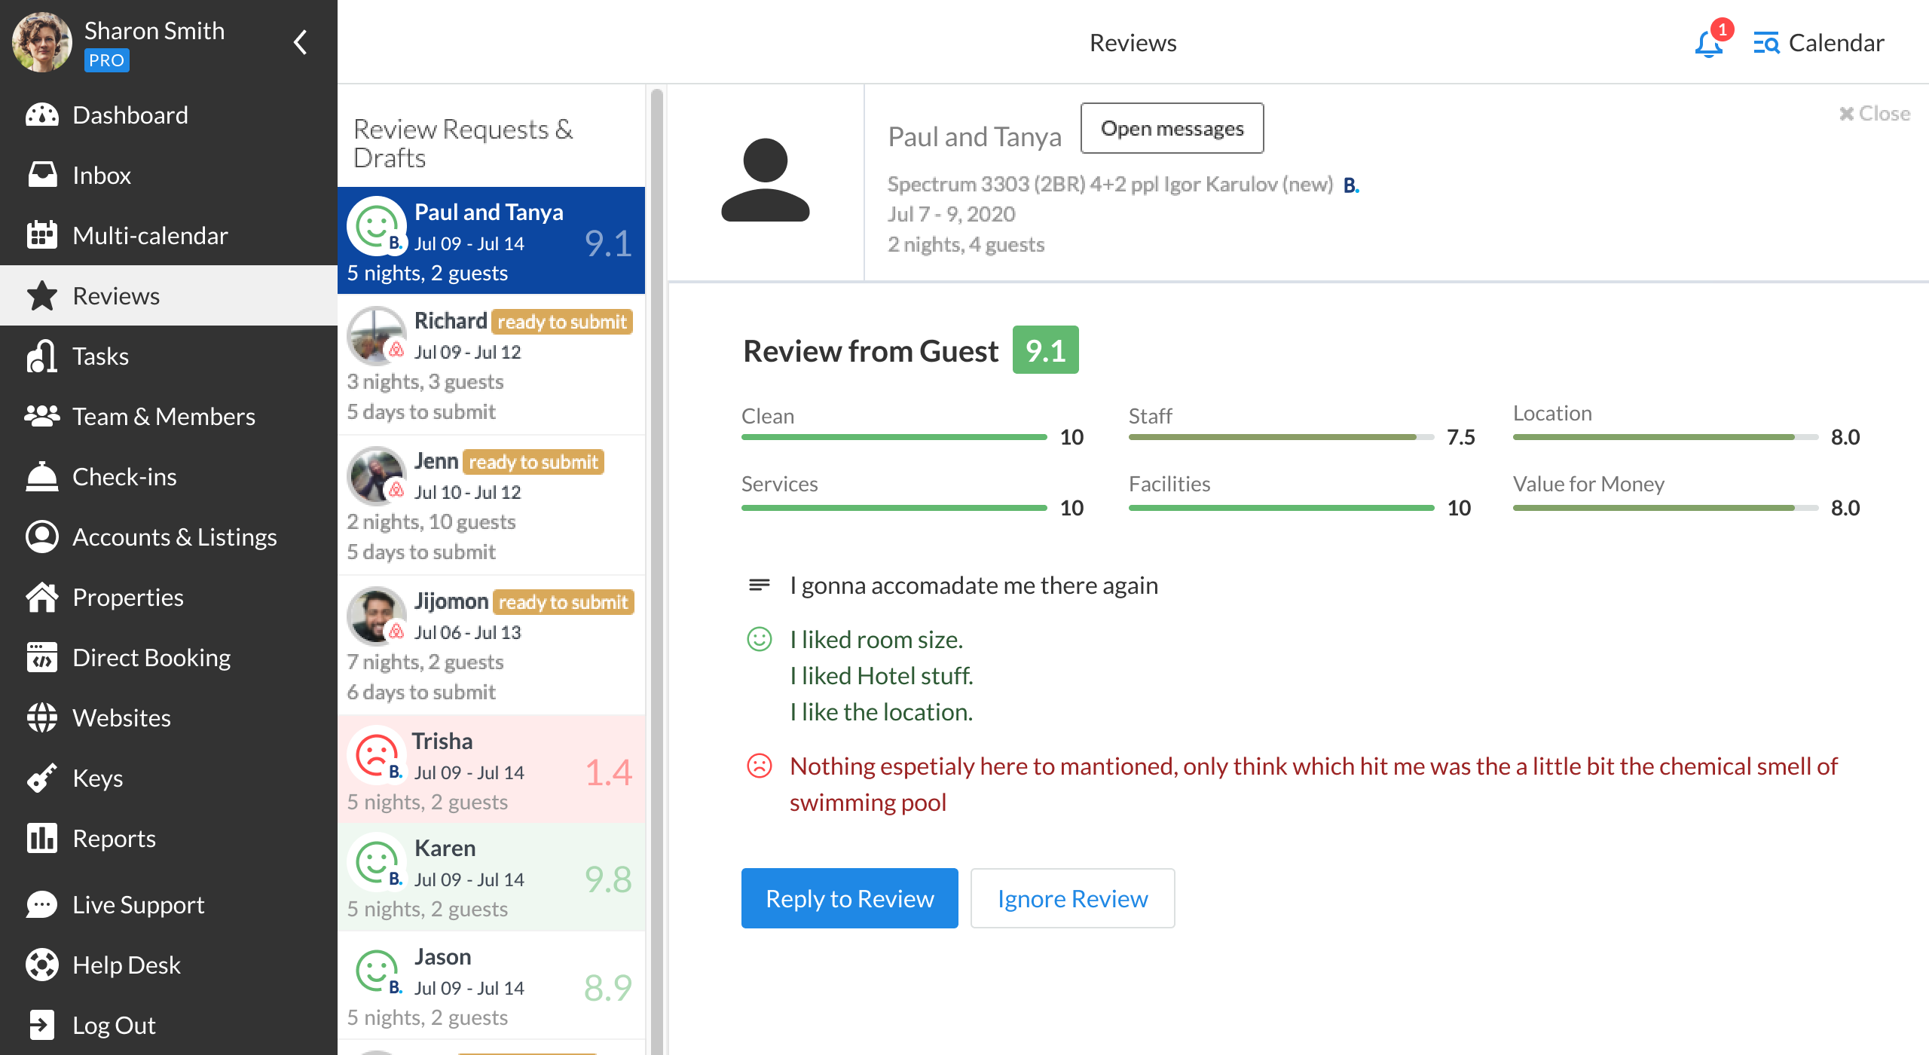Image resolution: width=1929 pixels, height=1055 pixels.
Task: Click the Multi-calendar grid icon
Action: click(41, 235)
